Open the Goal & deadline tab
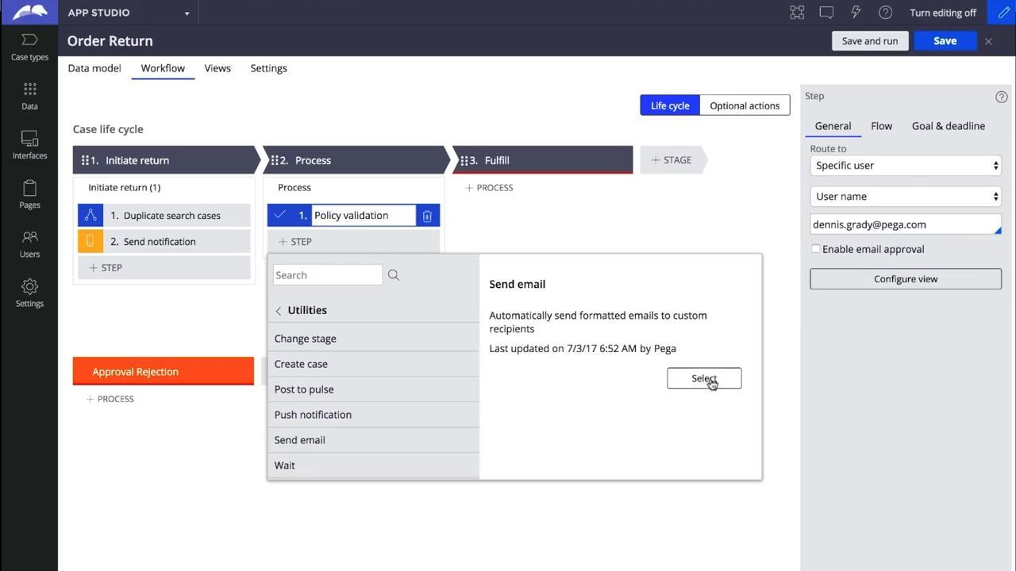 [948, 126]
